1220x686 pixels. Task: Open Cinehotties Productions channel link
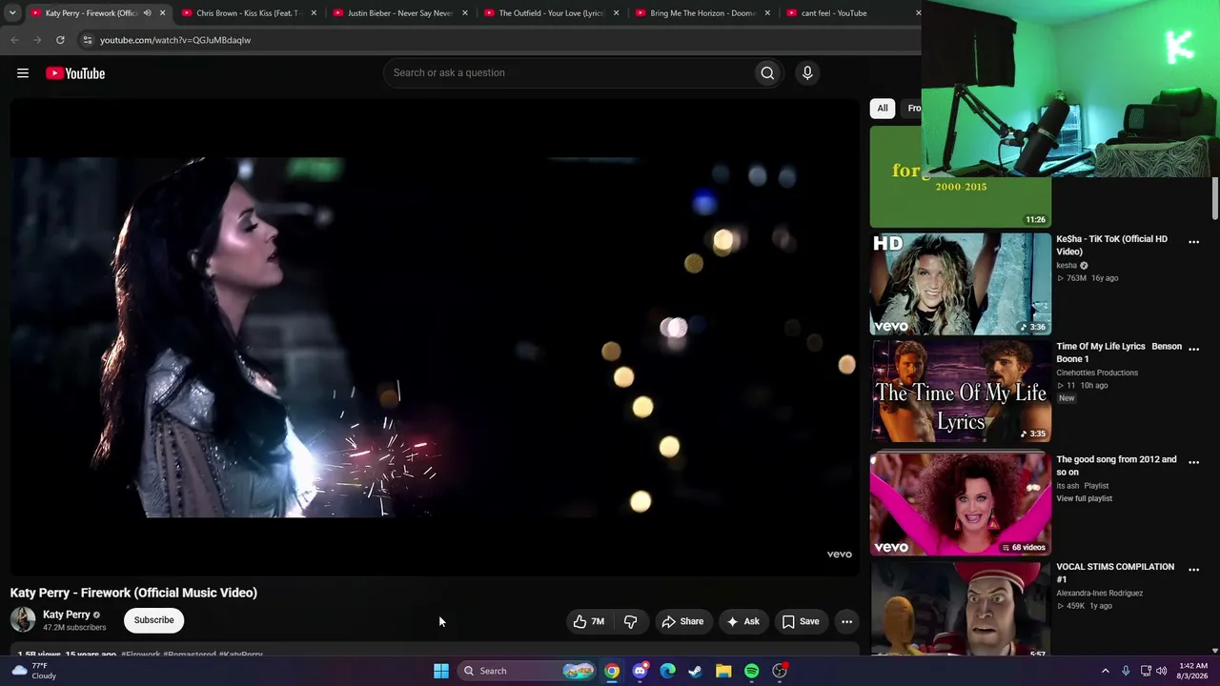click(x=1097, y=373)
